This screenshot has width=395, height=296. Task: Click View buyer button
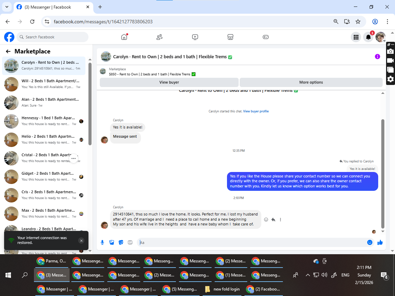point(169,82)
